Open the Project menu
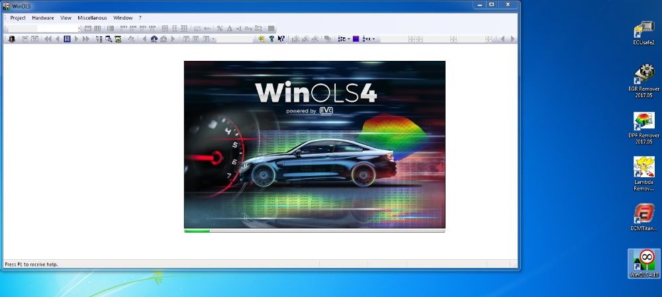Screen dimensions: 662x297 coord(18,18)
